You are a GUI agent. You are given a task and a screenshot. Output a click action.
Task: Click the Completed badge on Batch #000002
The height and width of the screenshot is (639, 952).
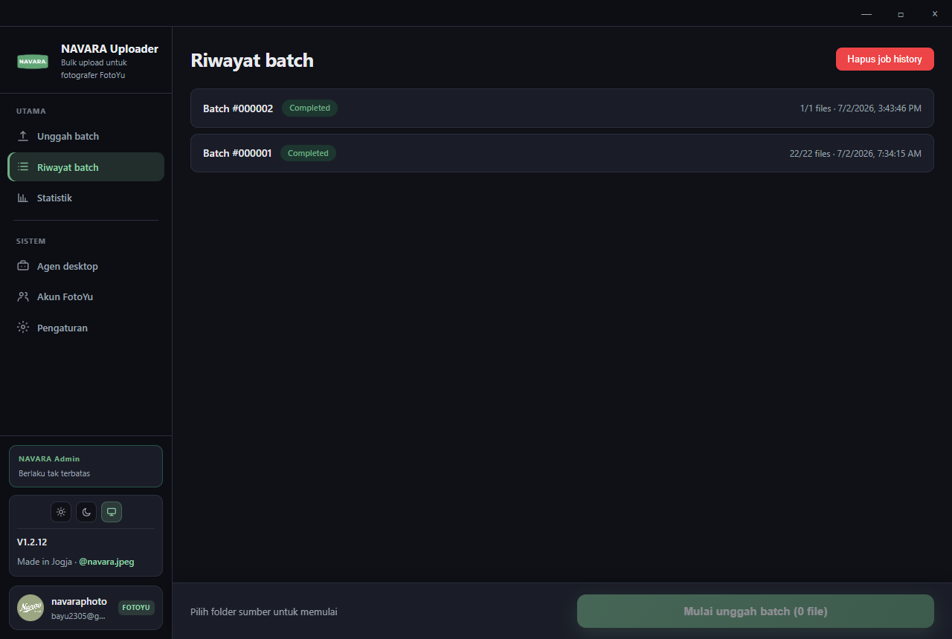tap(309, 108)
